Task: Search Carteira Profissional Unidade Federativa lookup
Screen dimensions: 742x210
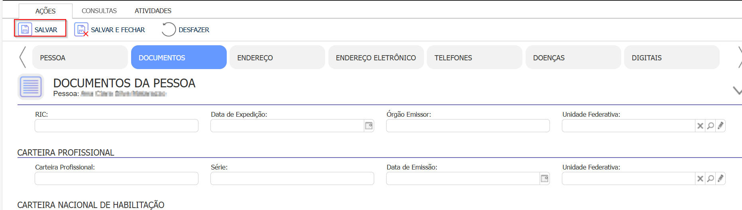Action: (711, 179)
